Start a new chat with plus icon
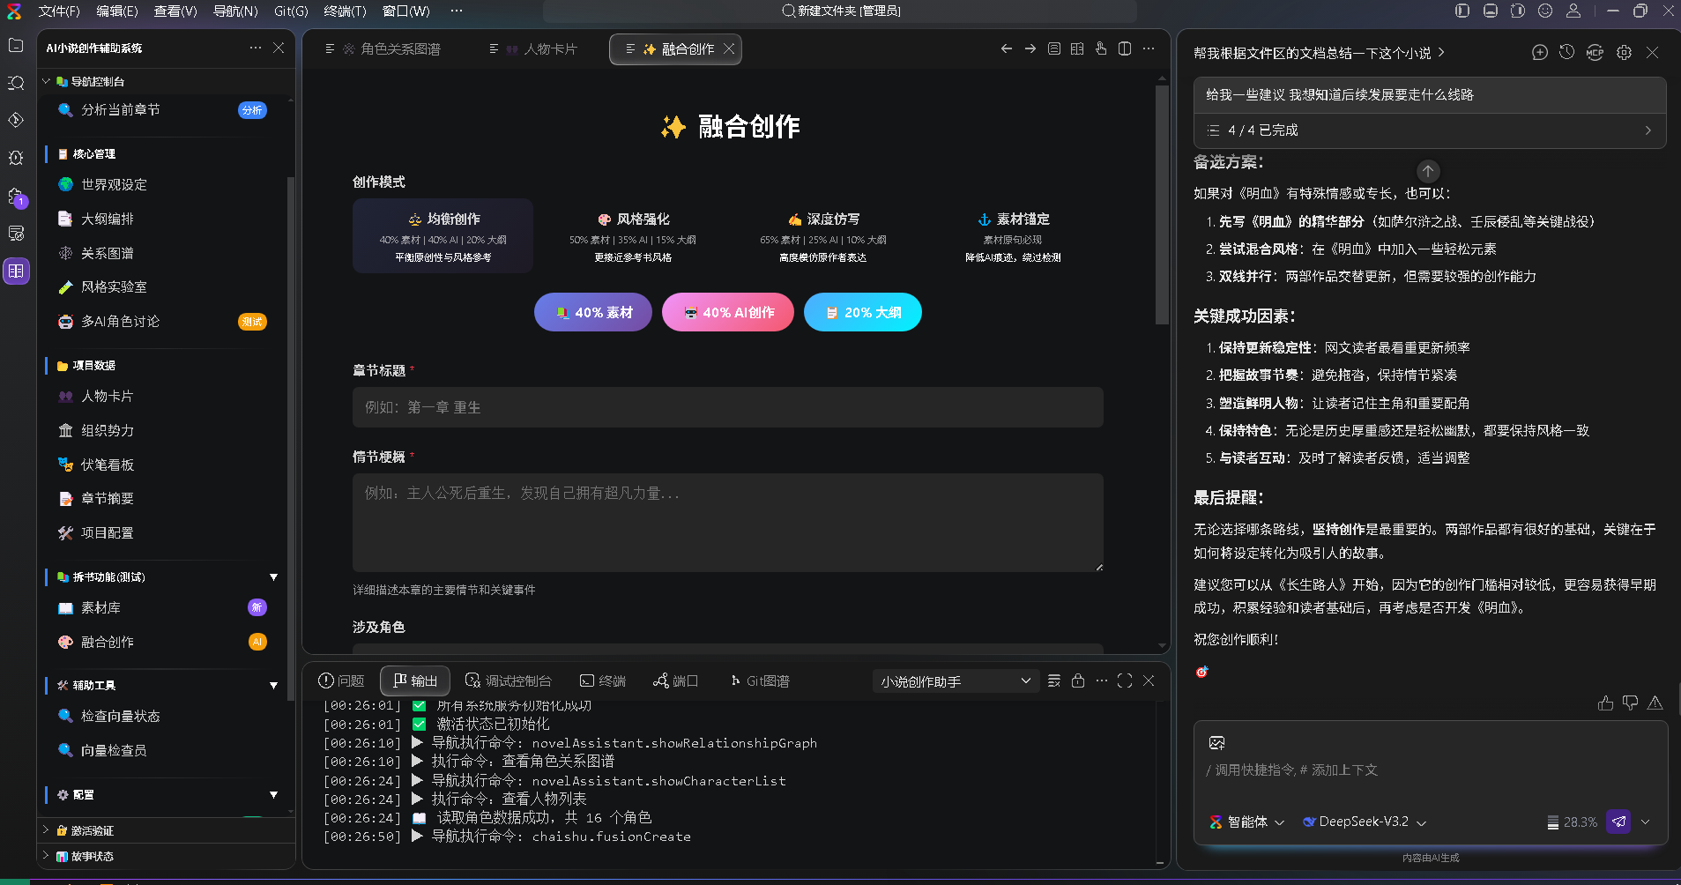1681x885 pixels. point(1540,53)
